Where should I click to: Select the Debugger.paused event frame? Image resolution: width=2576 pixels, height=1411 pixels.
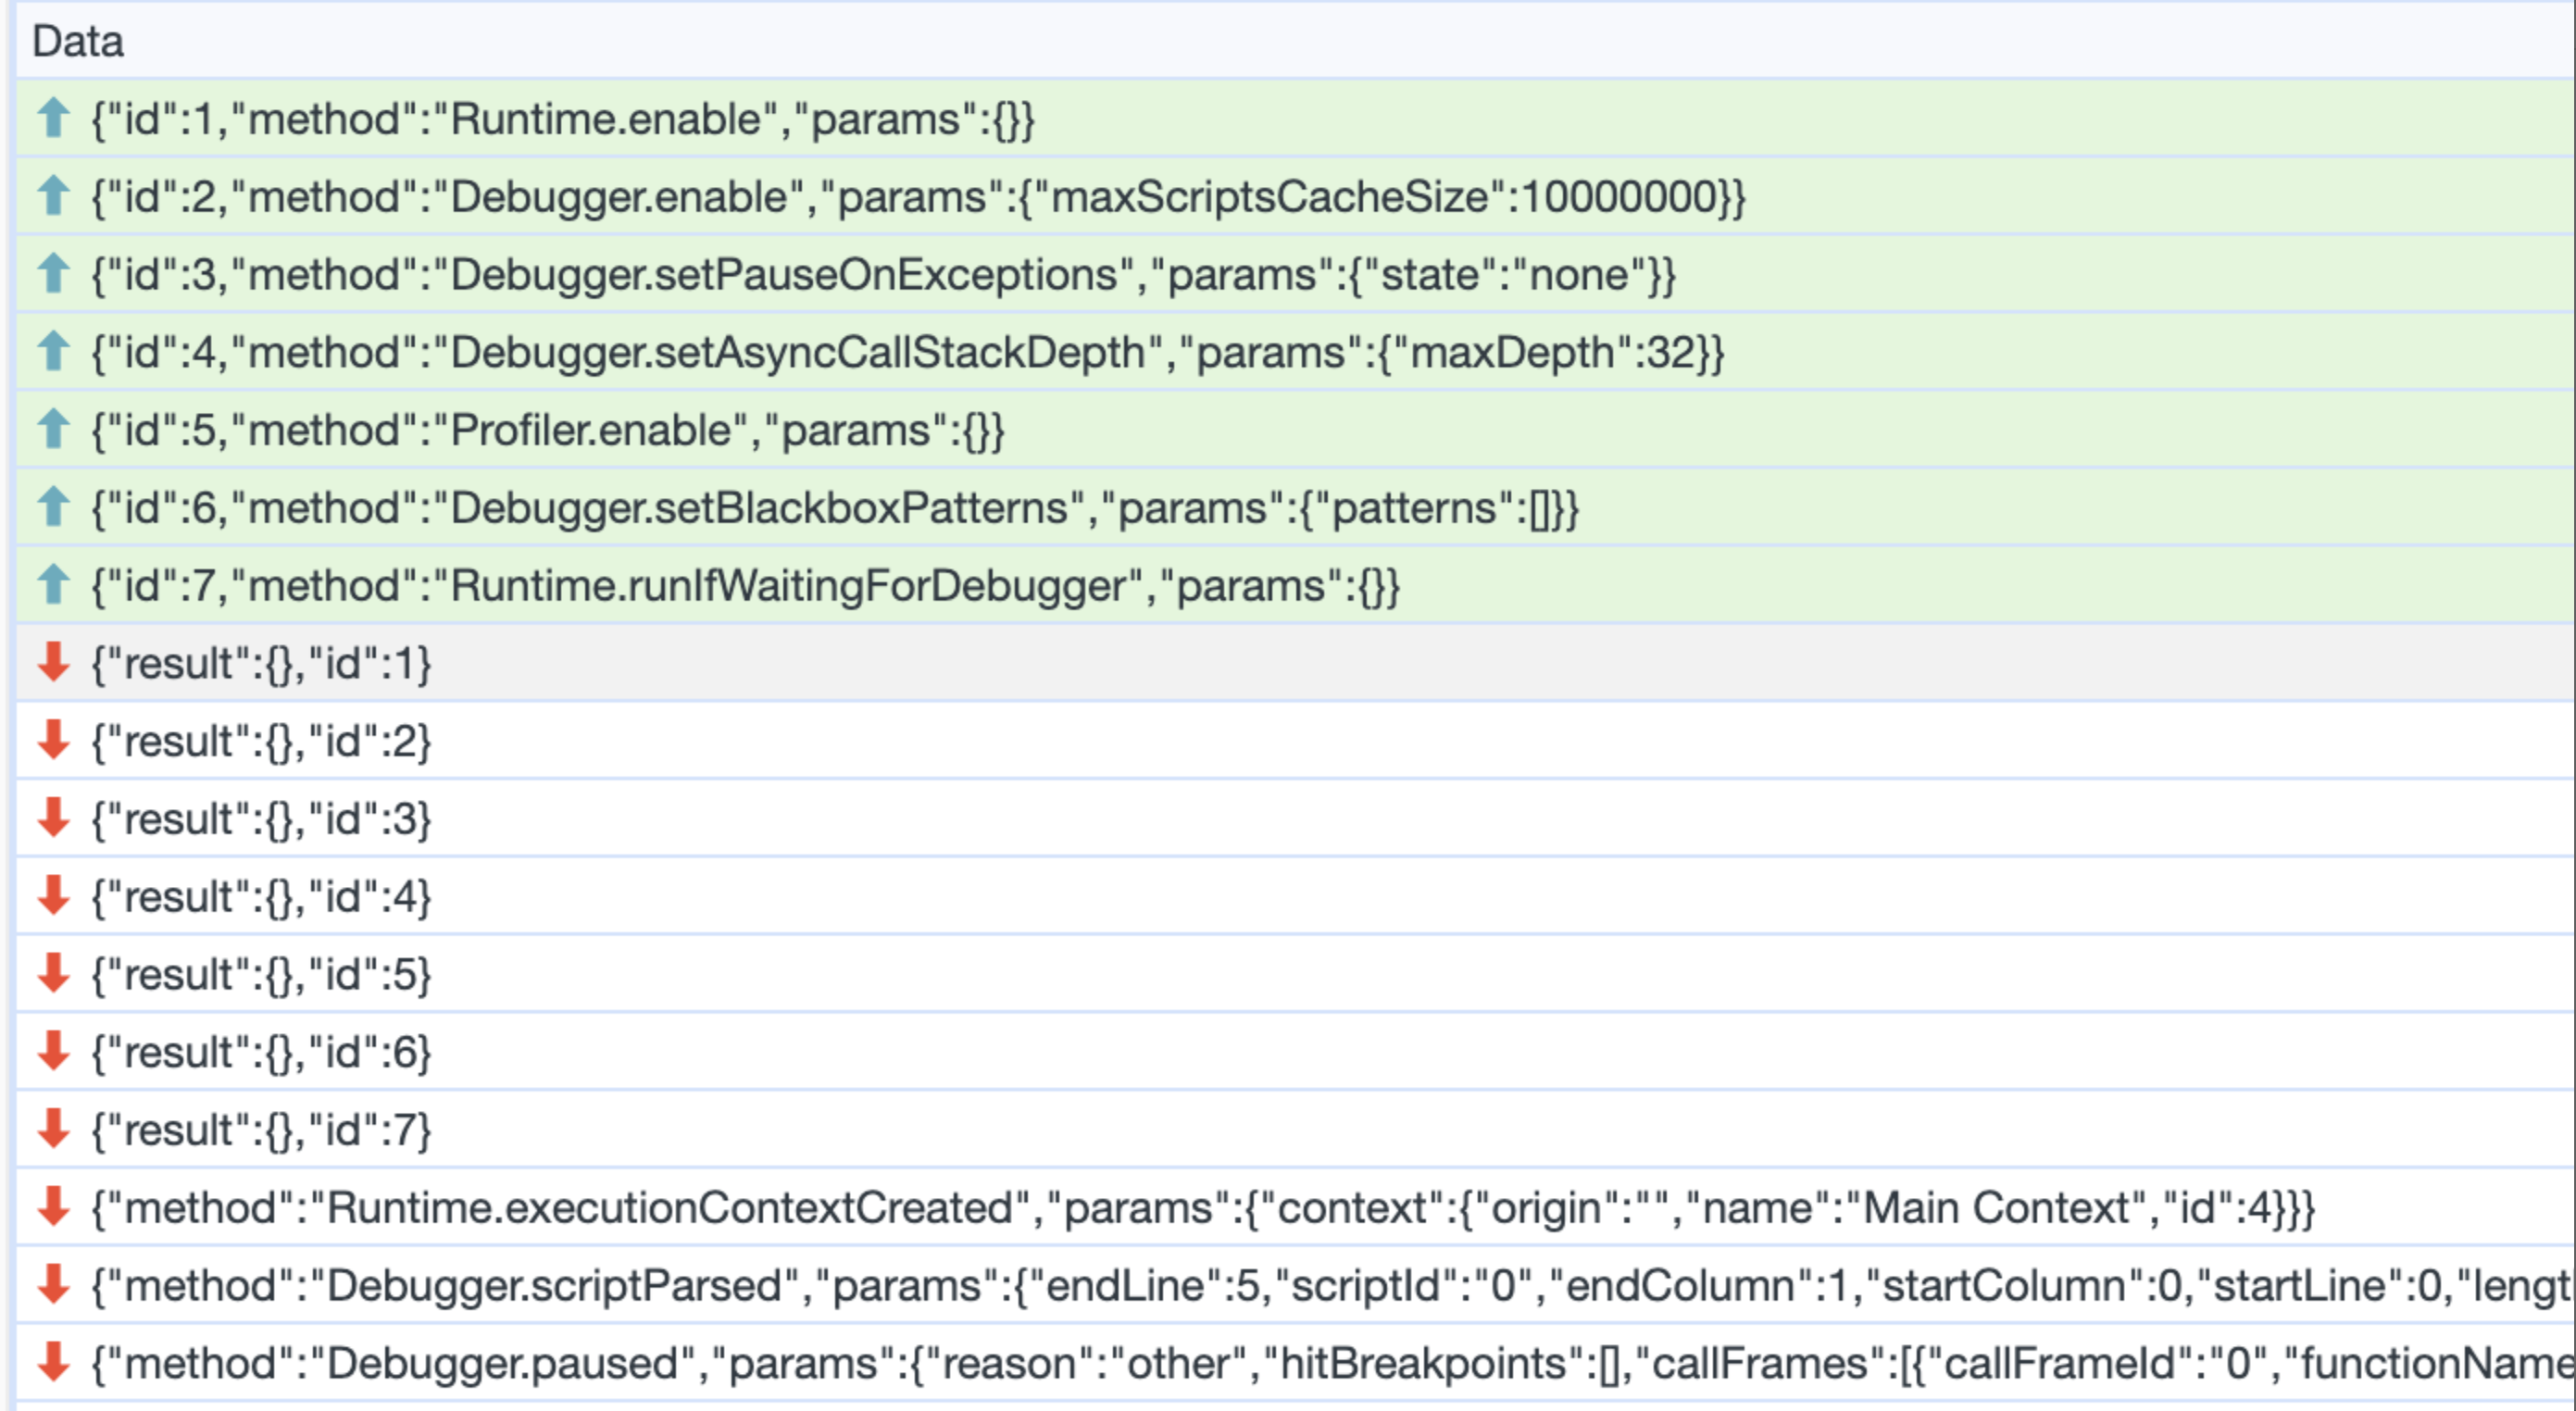pyautogui.click(x=1200, y=1361)
